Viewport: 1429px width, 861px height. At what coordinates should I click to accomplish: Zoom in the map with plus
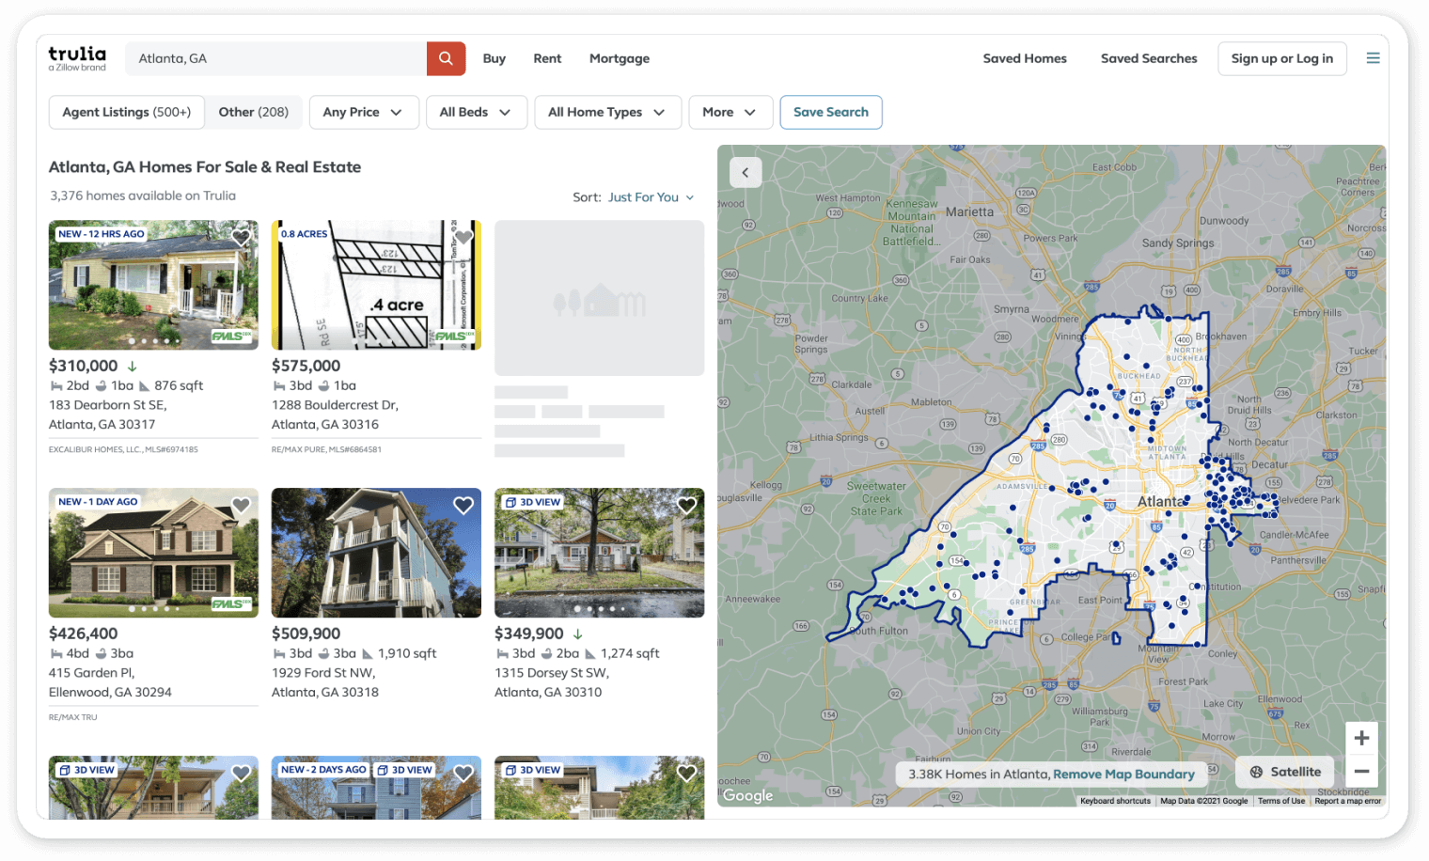(x=1361, y=738)
